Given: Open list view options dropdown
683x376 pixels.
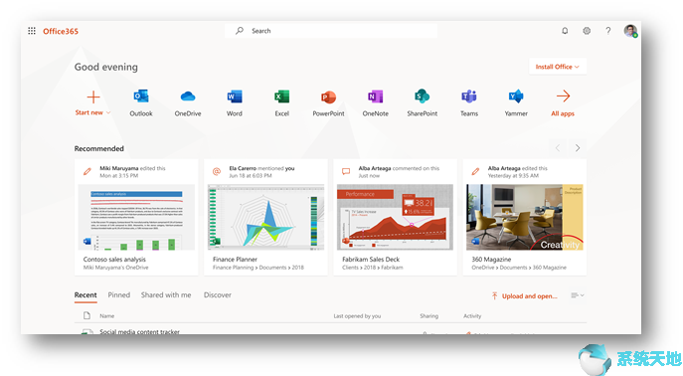Looking at the screenshot, I should pos(578,295).
